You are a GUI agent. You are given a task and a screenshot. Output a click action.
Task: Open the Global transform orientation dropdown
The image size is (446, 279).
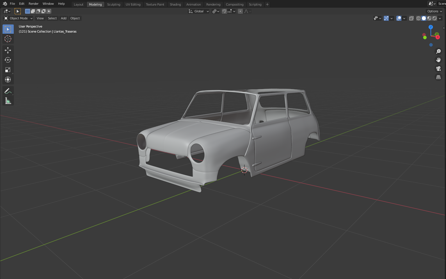point(199,11)
